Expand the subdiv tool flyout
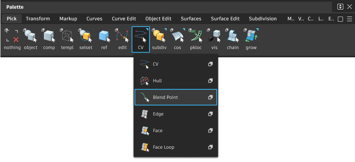 tap(165, 29)
